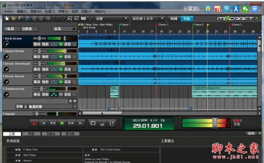Click the Kick Drum instrument icon
The width and height of the screenshot is (264, 163).
(6, 44)
